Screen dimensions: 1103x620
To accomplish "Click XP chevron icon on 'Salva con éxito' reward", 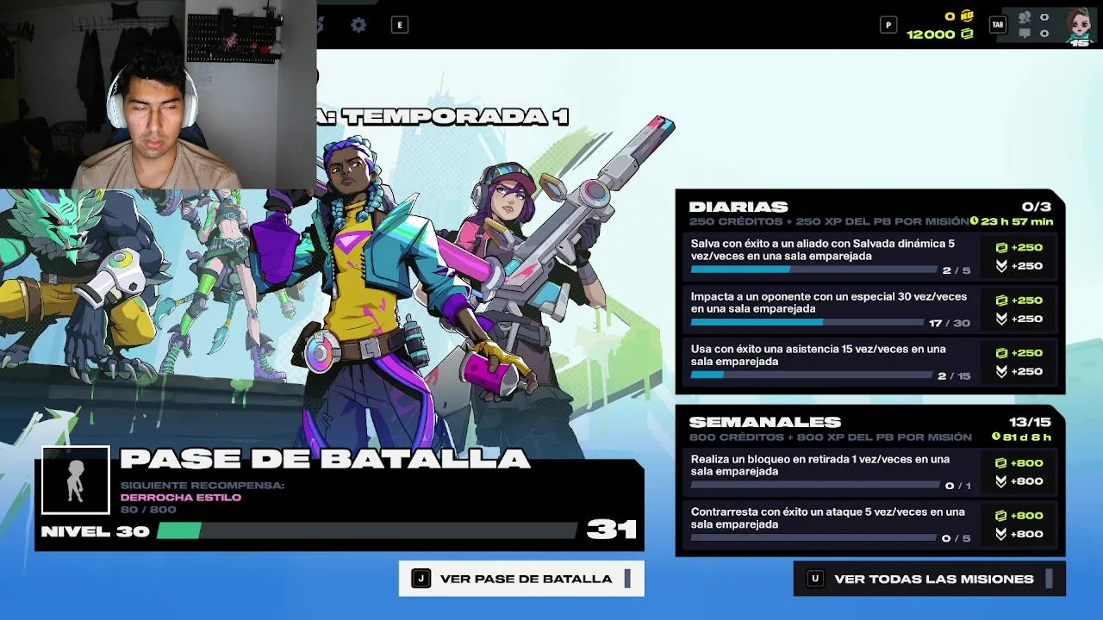I will click(1001, 266).
